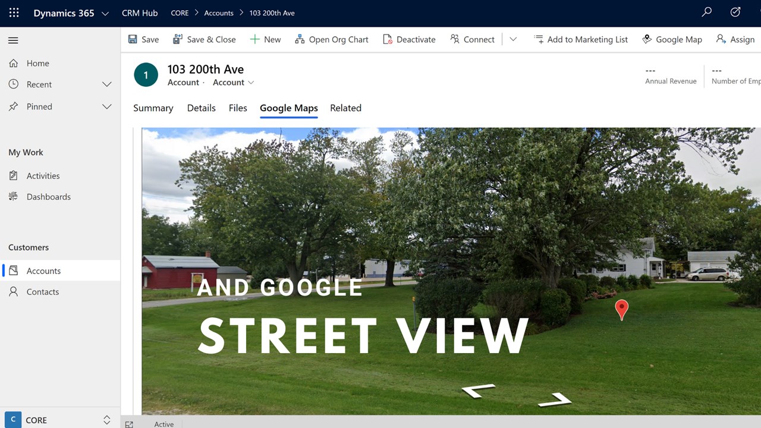Go to CORE in the breadcrumb

coord(180,13)
